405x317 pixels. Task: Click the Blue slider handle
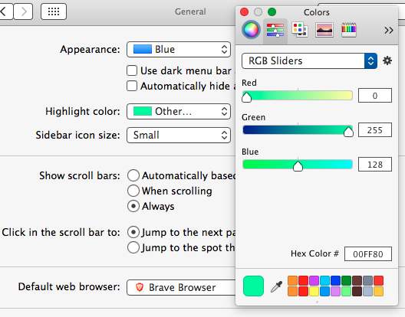point(298,166)
